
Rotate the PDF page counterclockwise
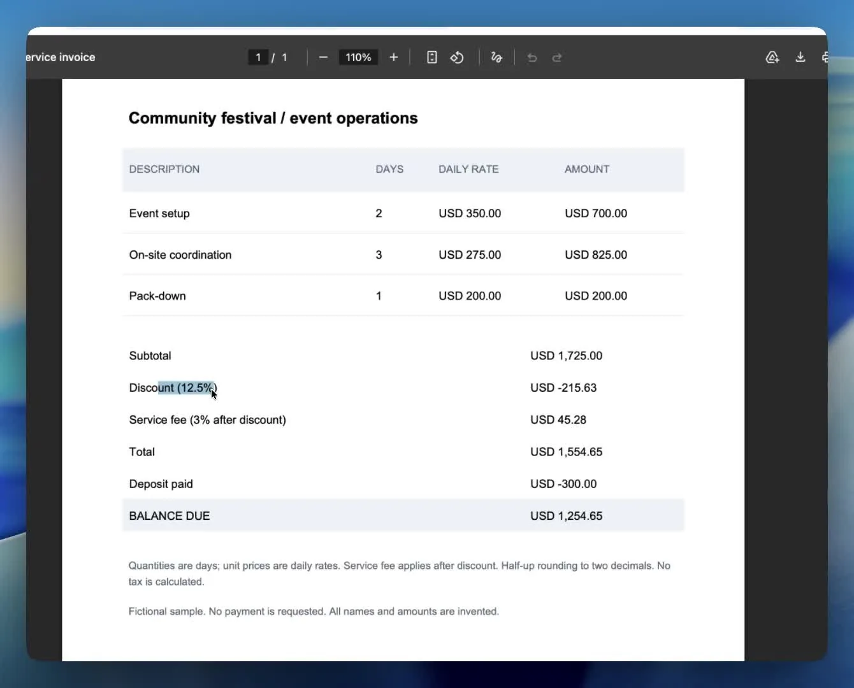point(457,57)
